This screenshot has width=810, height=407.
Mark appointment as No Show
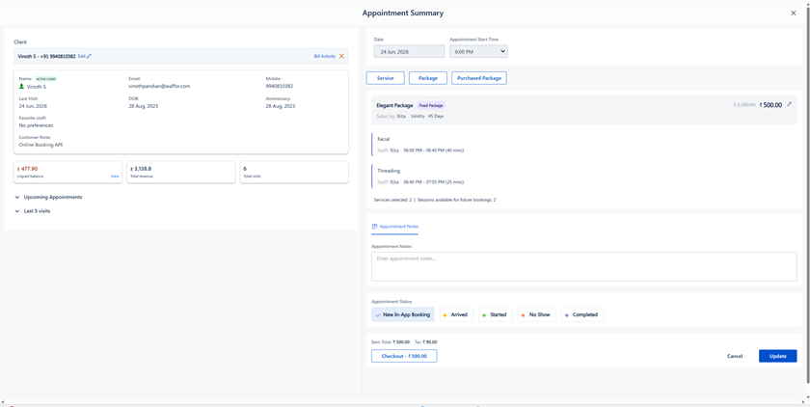click(537, 314)
